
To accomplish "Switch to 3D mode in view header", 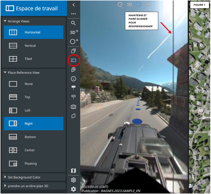I will pos(129,4).
